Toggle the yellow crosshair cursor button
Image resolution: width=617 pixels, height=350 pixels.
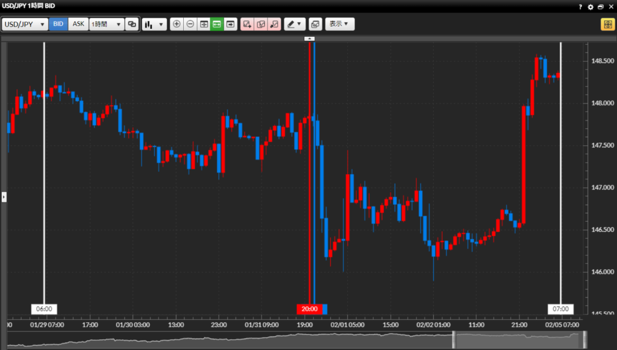(607, 24)
